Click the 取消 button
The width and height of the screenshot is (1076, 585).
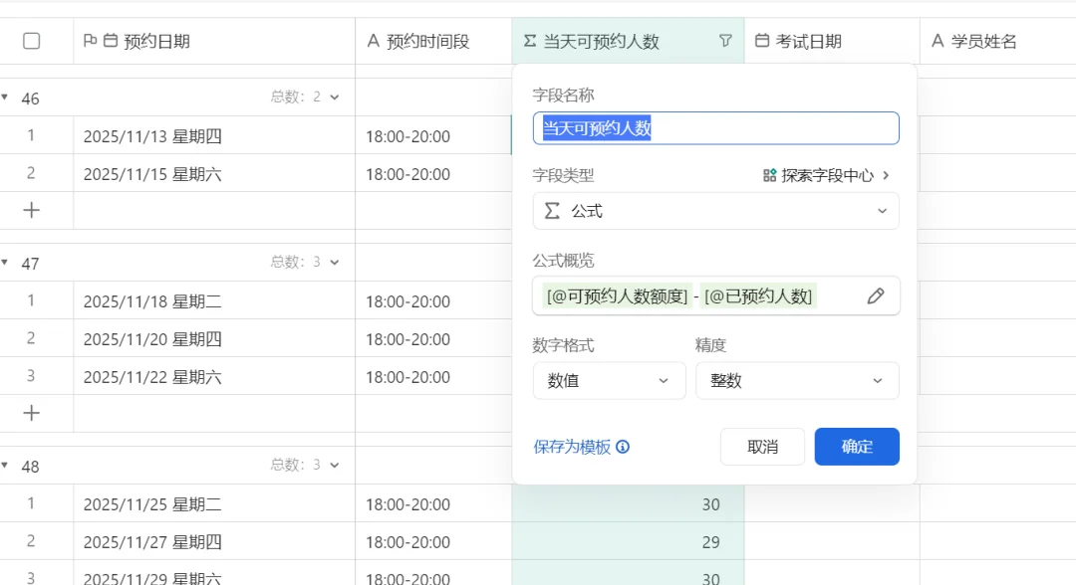(762, 447)
